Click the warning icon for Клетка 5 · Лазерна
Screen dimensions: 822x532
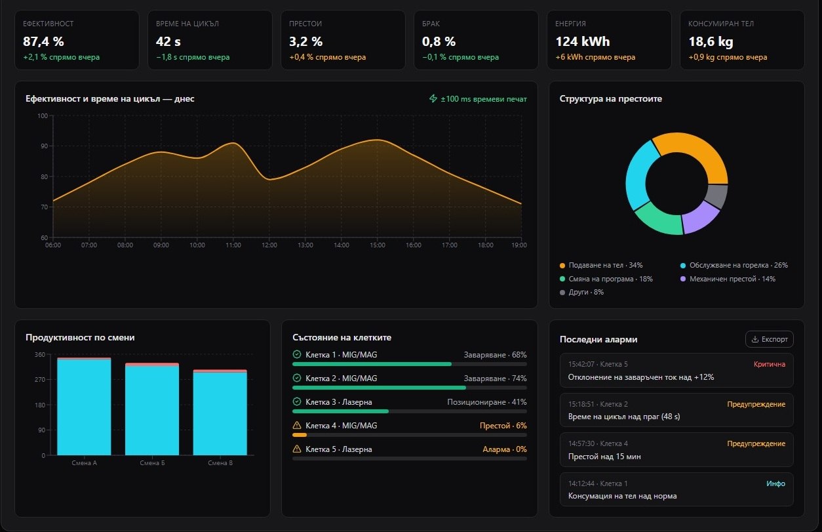297,449
